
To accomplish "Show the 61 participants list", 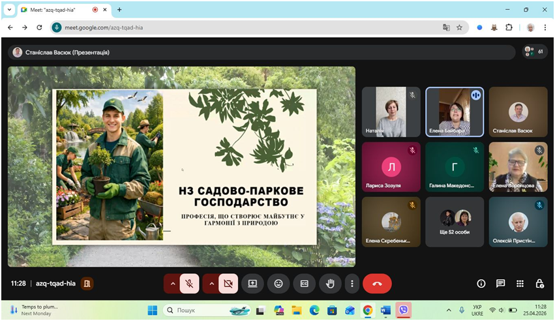I will [x=535, y=52].
